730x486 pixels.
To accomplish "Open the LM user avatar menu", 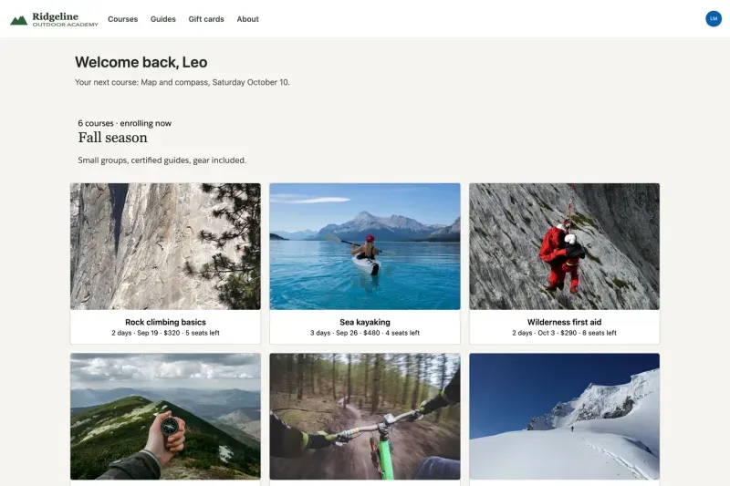I will click(714, 18).
